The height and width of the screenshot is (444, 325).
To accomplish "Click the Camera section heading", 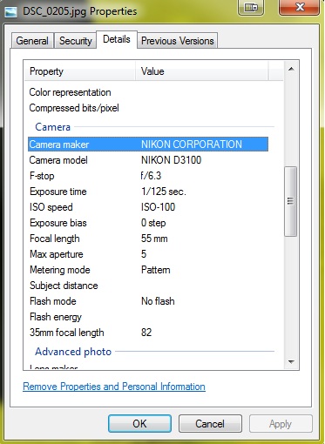I will 52,127.
